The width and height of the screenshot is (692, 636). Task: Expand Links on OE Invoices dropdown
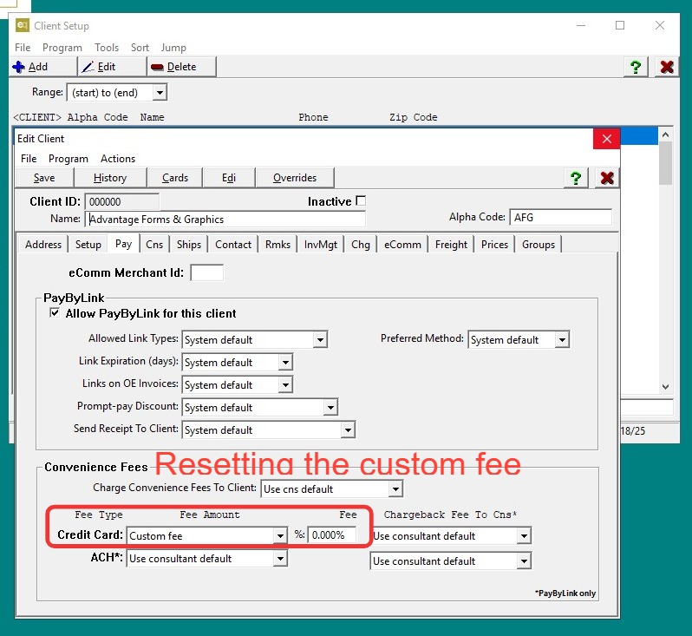(285, 384)
